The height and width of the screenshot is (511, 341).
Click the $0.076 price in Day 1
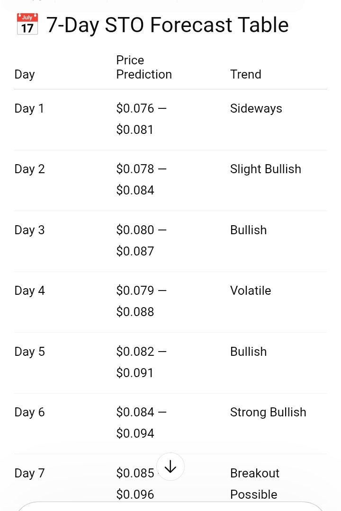pos(135,108)
